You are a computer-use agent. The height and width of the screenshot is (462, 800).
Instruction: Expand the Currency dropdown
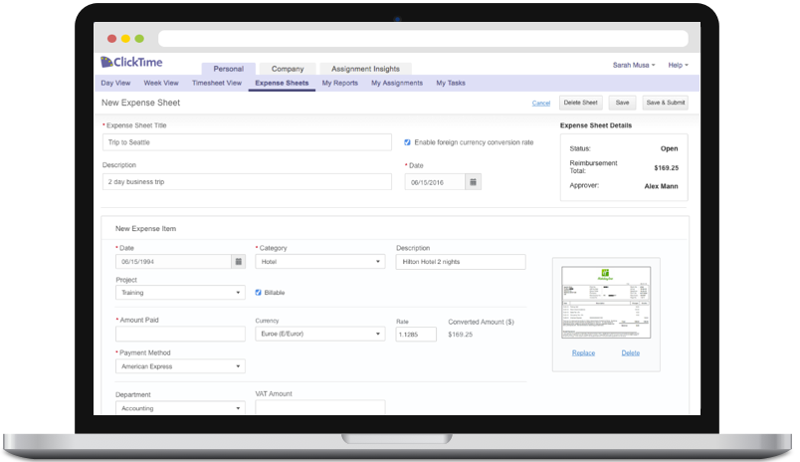pyautogui.click(x=319, y=335)
